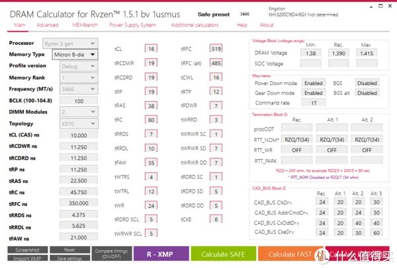Screen dimensions: 397x268
Task: Click the purple R - XMP button
Action: tap(161, 255)
